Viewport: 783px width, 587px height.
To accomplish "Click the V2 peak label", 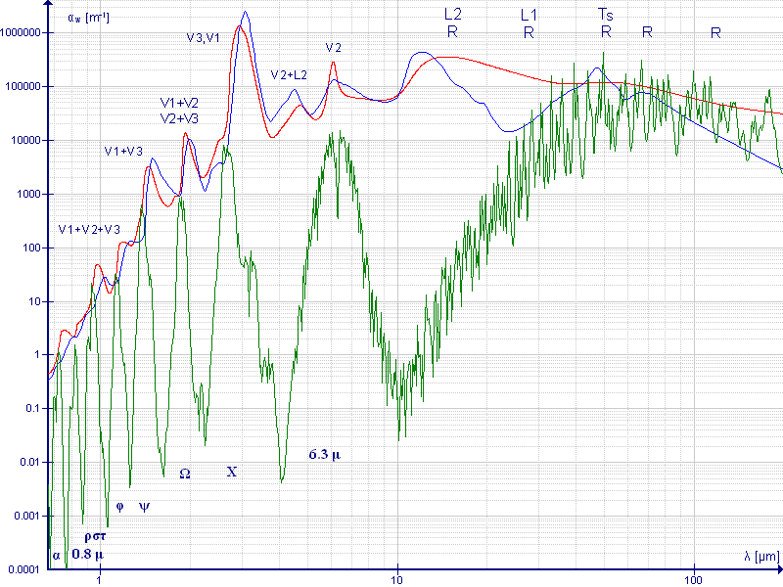I will (x=334, y=47).
